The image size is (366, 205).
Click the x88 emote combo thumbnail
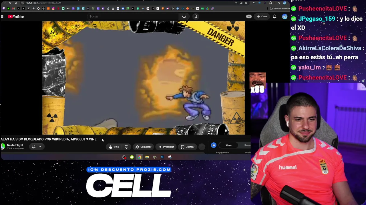point(258,83)
